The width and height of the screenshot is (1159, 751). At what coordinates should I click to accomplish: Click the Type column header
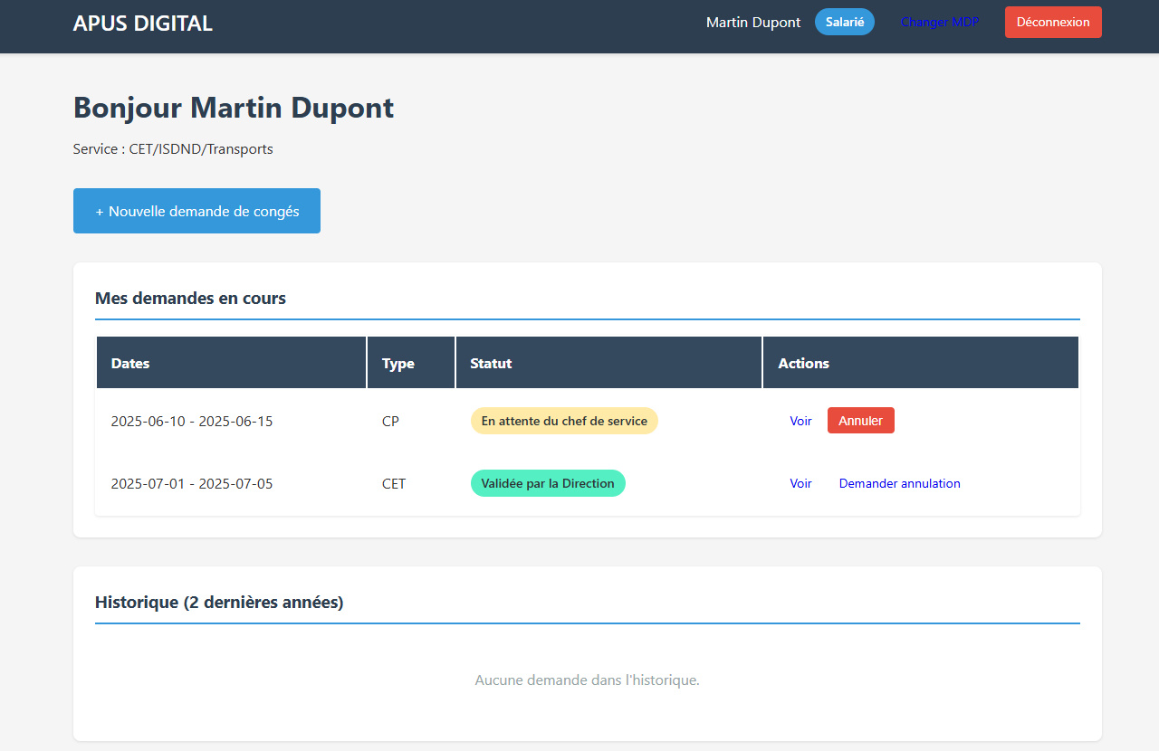[398, 364]
